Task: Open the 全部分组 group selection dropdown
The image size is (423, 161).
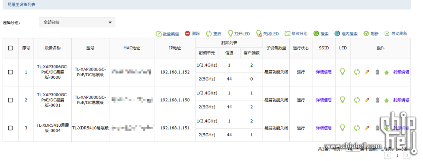Action: click(77, 23)
